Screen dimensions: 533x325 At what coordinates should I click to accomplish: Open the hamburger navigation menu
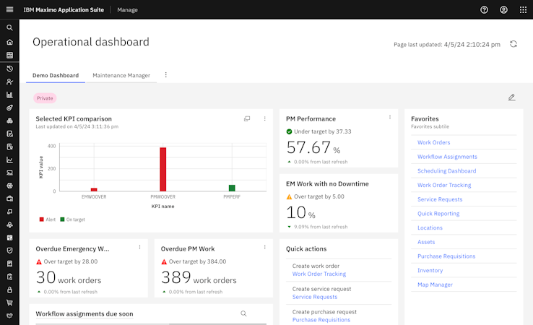tap(9, 9)
